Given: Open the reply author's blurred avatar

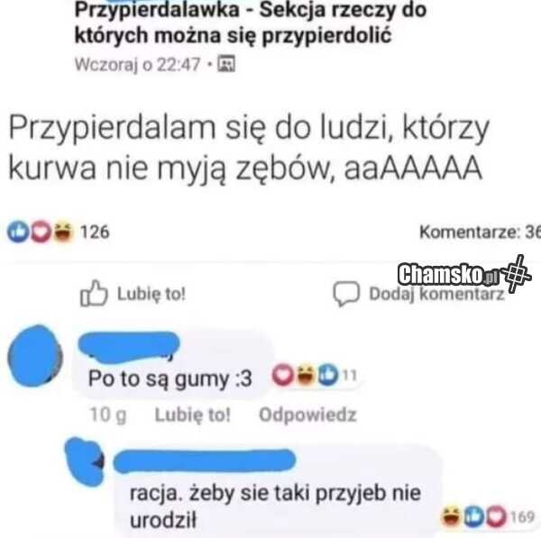Looking at the screenshot, I should [x=85, y=461].
